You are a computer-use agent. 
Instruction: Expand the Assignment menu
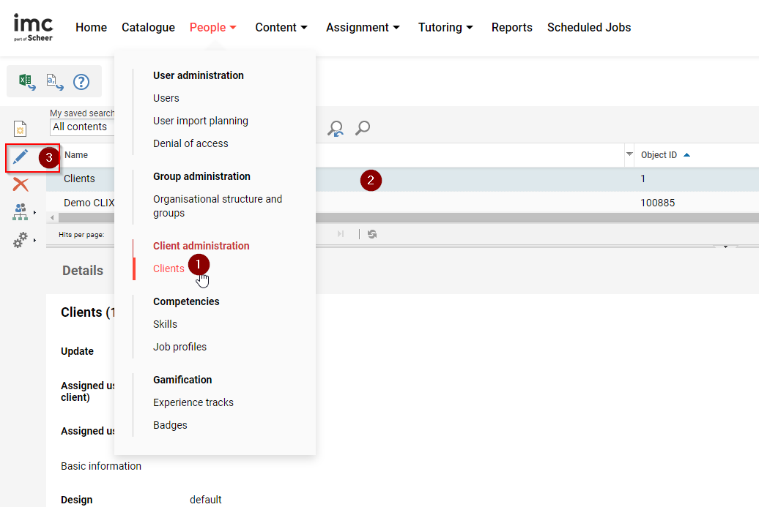coord(363,27)
